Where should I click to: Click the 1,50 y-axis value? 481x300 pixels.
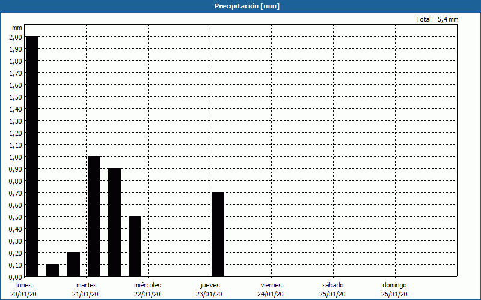coord(16,97)
